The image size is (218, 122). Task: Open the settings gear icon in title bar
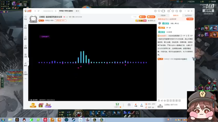(180, 11)
